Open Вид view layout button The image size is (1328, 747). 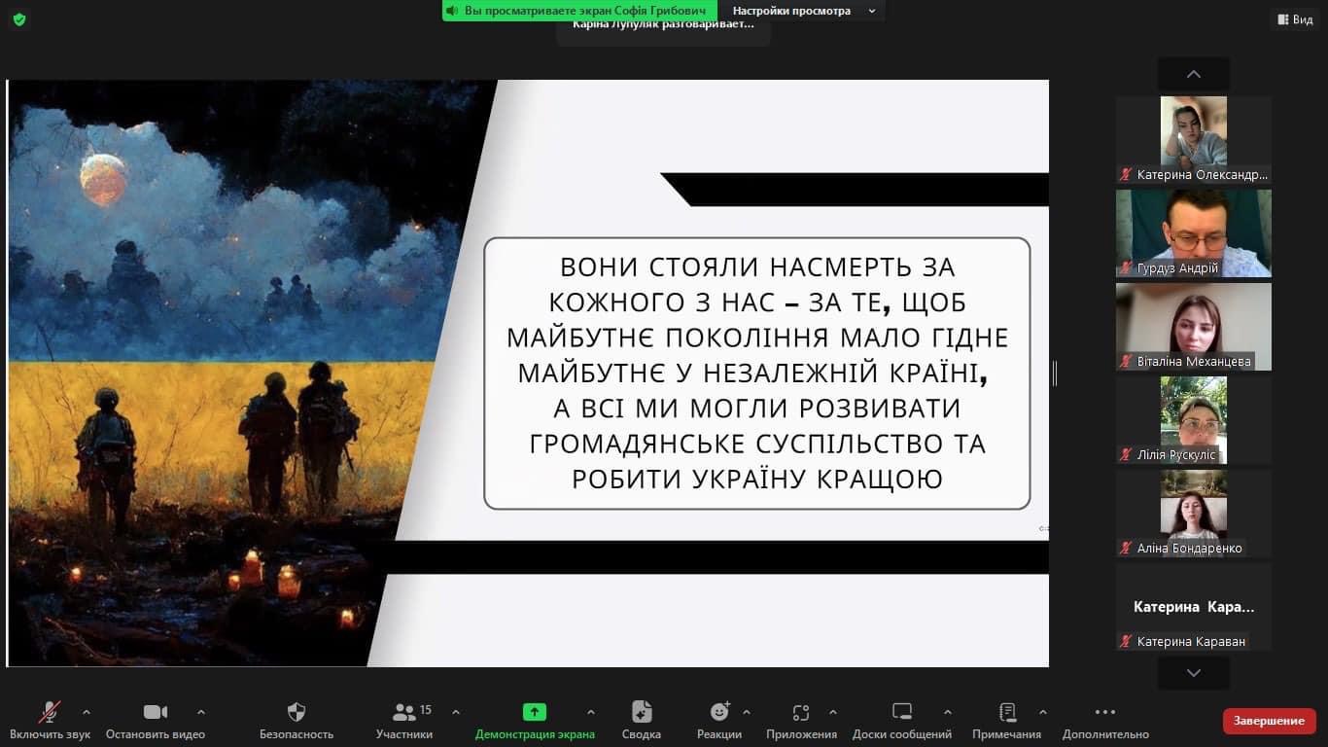coord(1294,19)
